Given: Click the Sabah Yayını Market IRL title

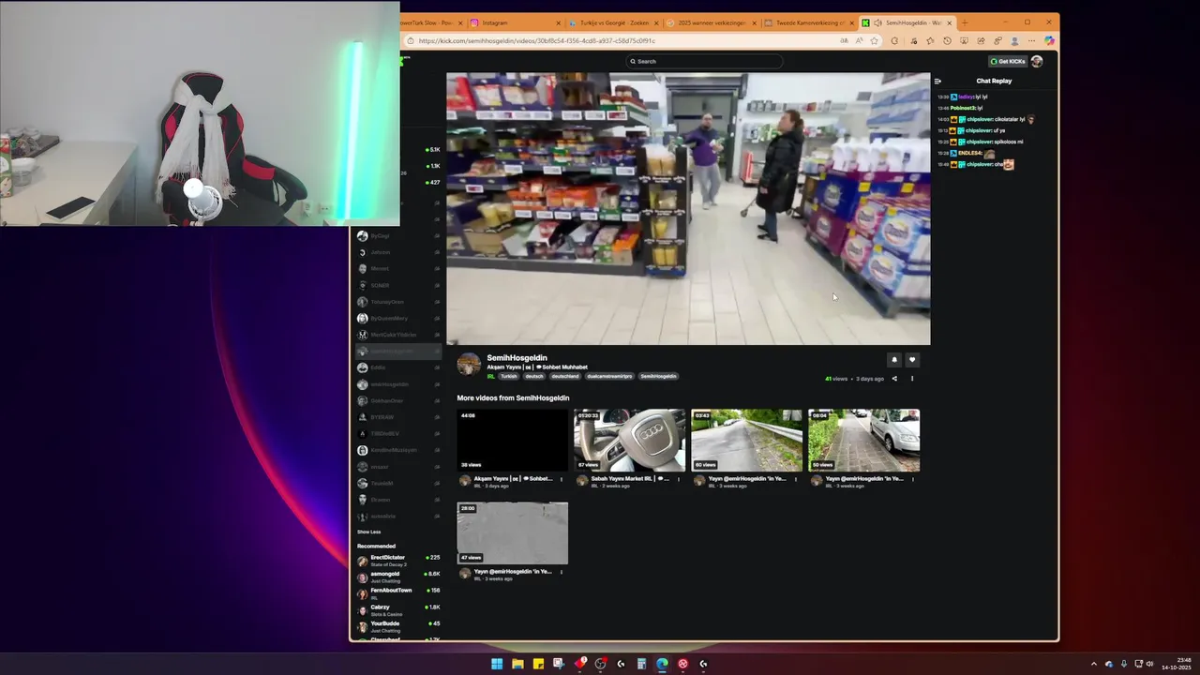Looking at the screenshot, I should tap(630, 478).
